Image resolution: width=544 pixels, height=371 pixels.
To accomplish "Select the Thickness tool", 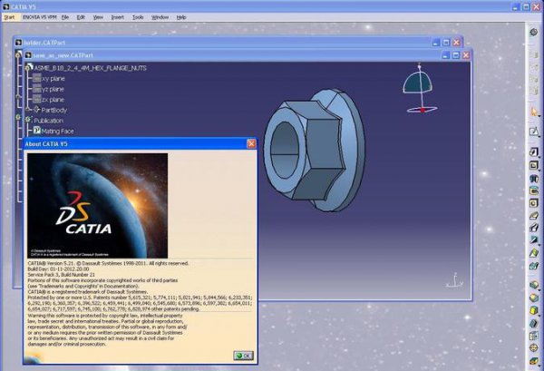I will (534, 336).
